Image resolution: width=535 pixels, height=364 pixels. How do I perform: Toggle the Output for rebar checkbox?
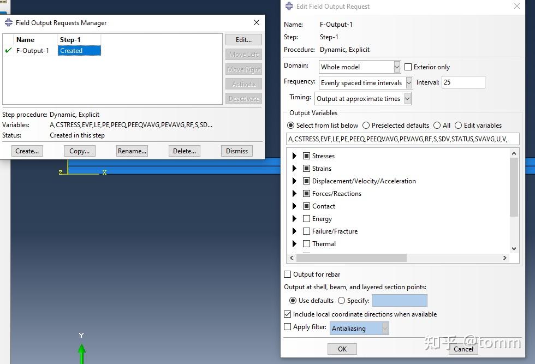[x=287, y=275]
